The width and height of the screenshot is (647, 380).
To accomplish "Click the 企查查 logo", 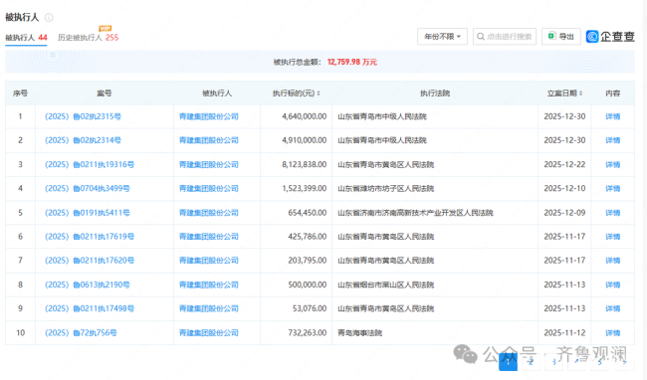I will 610,37.
